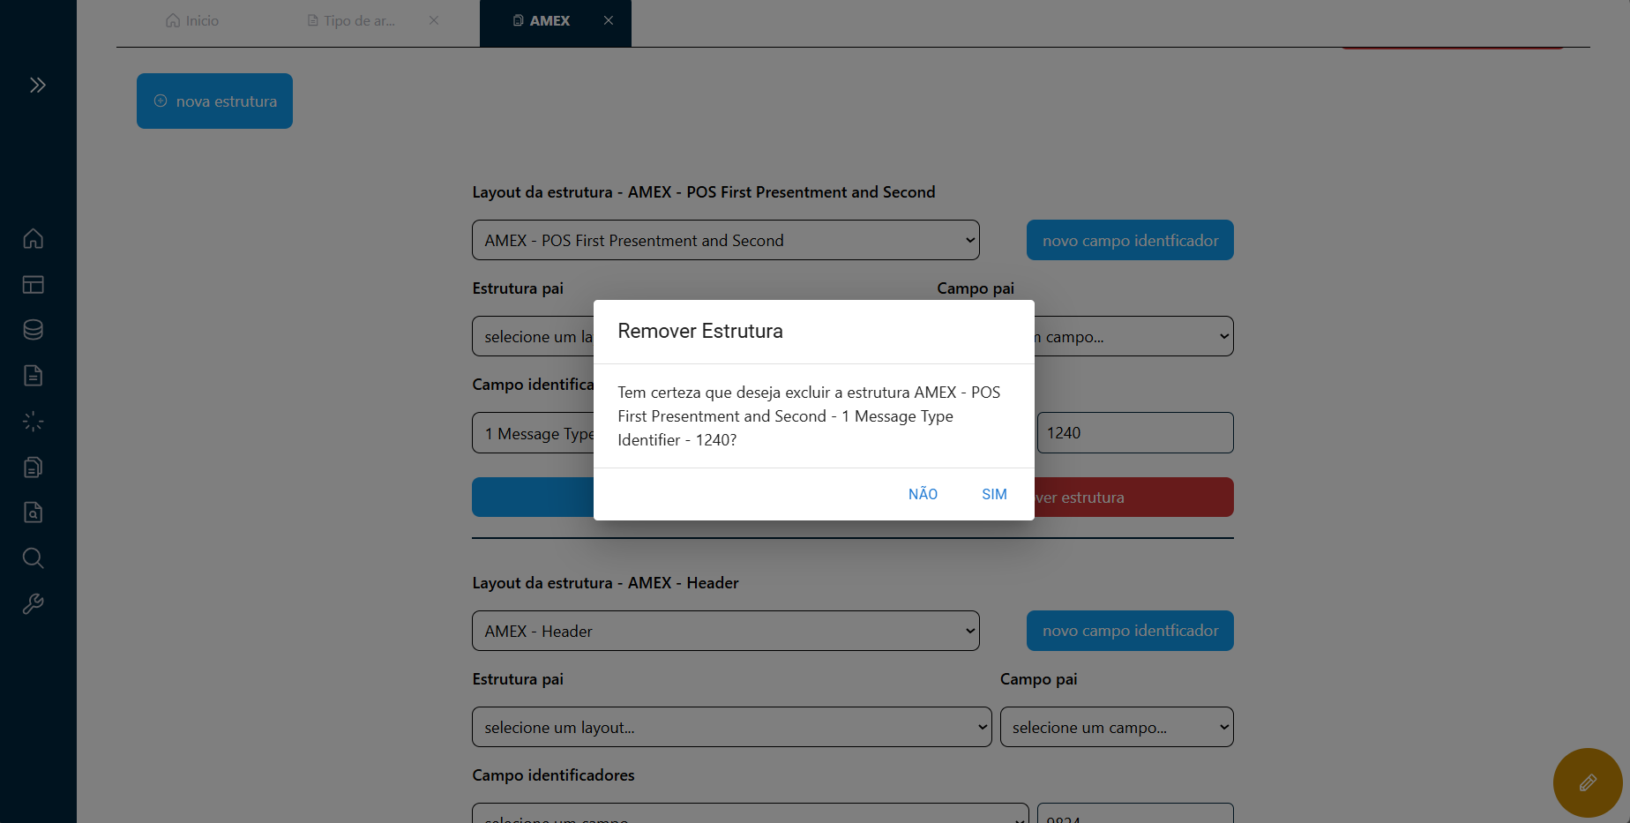Expand the sidebar with double chevron icon
Viewport: 1630px width, 823px height.
tap(37, 86)
